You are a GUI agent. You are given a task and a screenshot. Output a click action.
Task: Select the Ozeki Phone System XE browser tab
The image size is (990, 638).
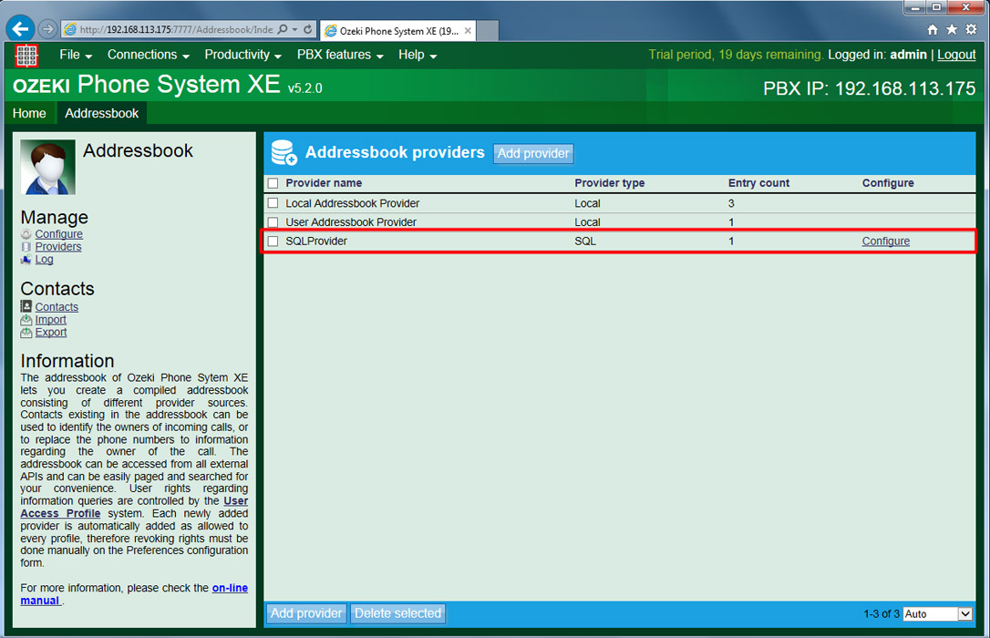(x=397, y=30)
